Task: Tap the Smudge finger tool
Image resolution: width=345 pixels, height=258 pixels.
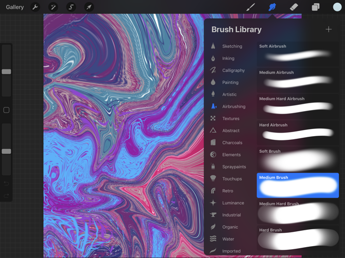Action: click(272, 7)
